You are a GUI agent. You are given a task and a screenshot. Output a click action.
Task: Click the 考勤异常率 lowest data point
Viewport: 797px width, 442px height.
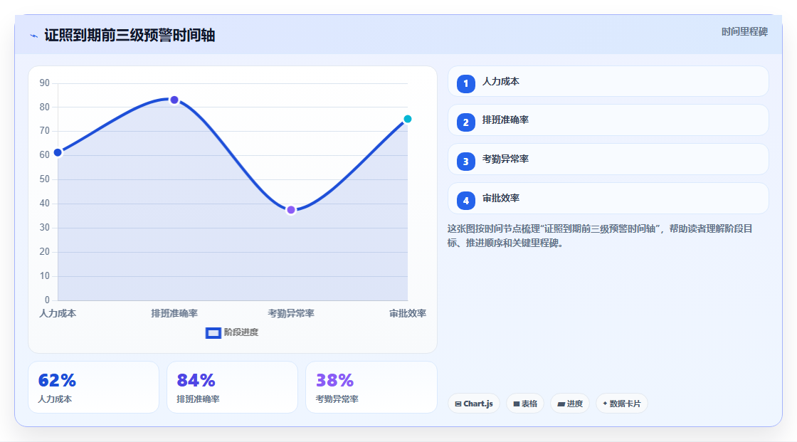coord(291,209)
